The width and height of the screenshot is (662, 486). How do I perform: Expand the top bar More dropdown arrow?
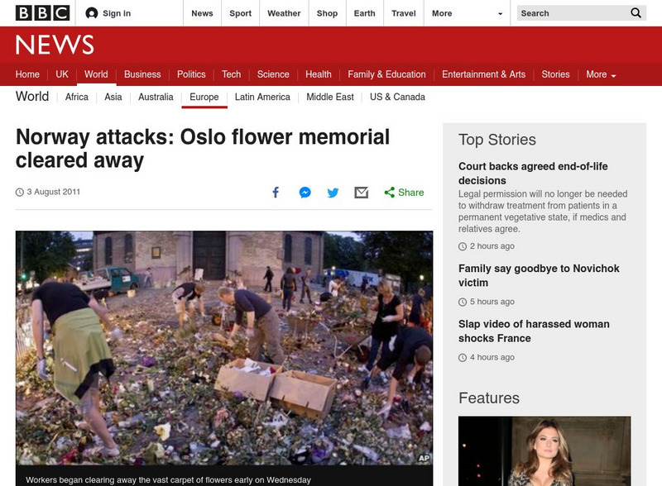(x=501, y=13)
